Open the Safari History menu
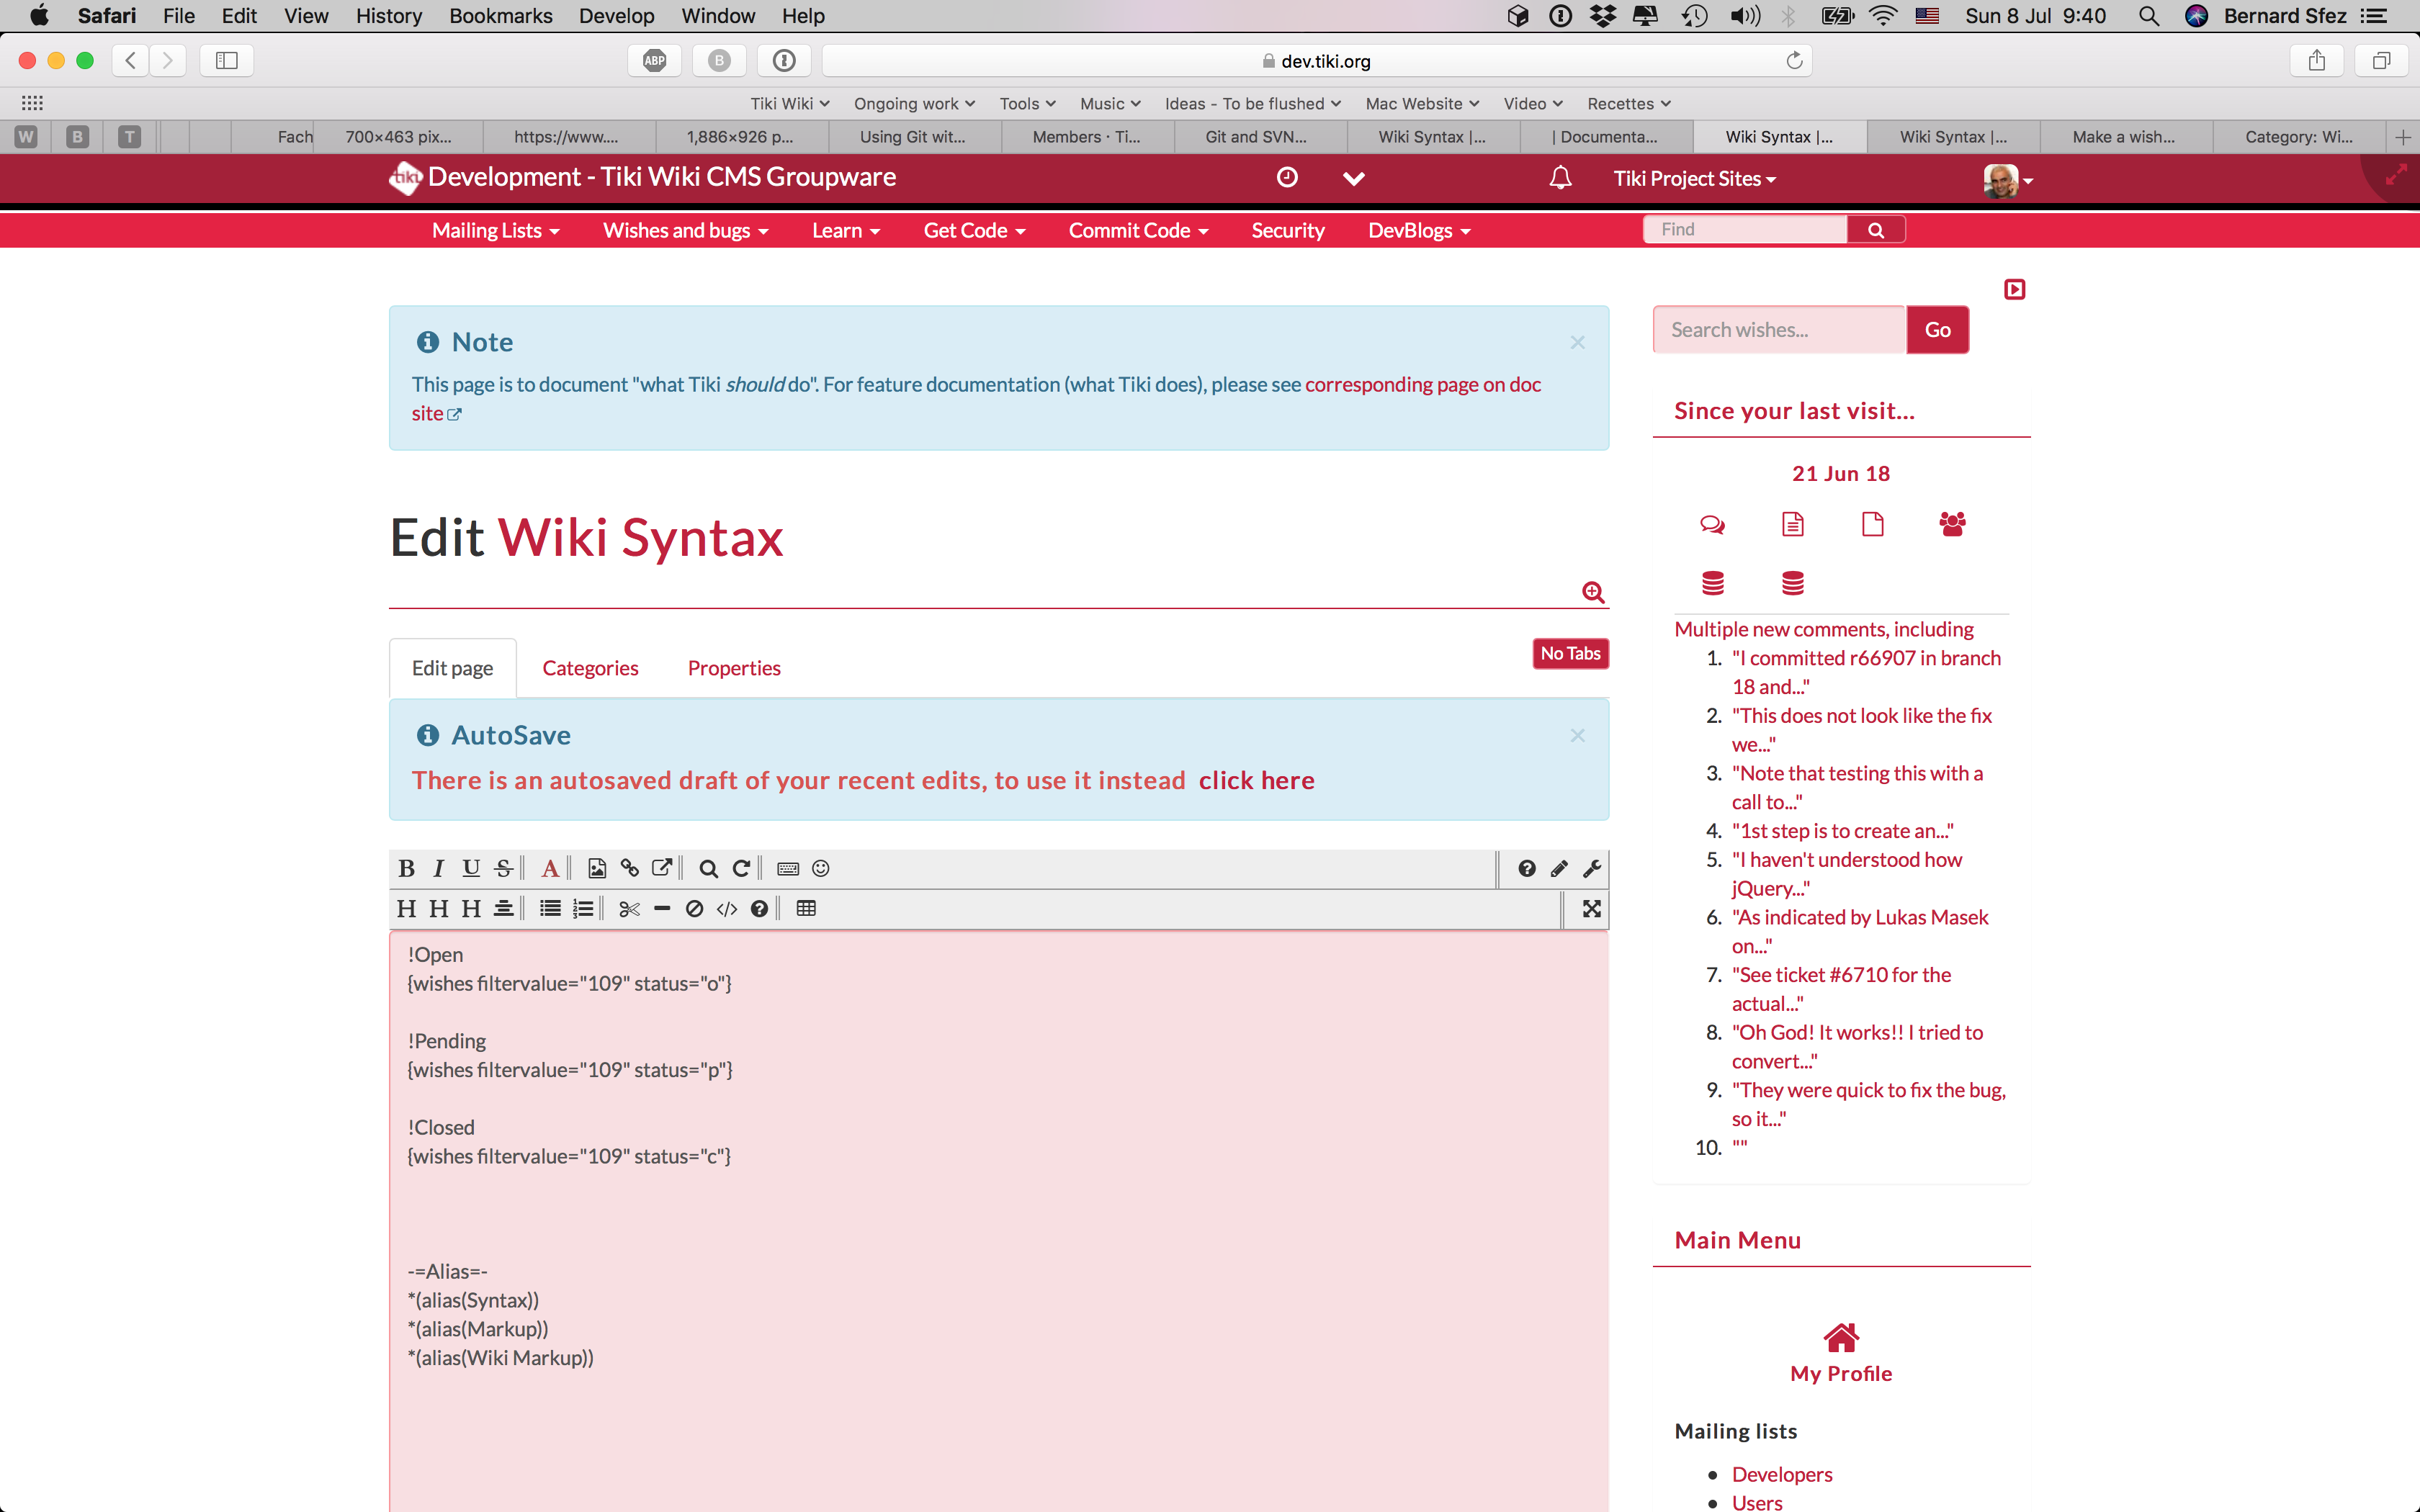 click(389, 16)
